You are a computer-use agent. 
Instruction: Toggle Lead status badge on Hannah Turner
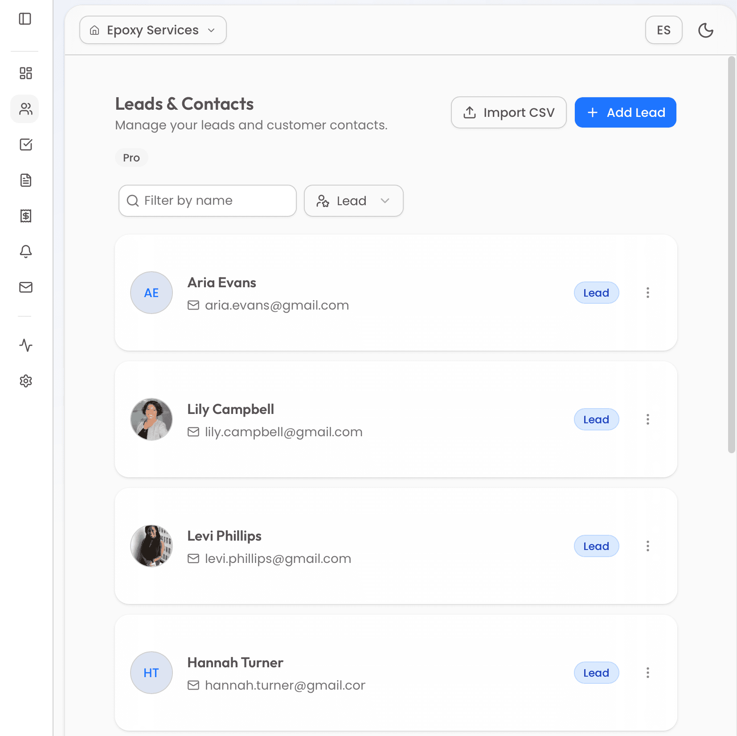click(596, 673)
